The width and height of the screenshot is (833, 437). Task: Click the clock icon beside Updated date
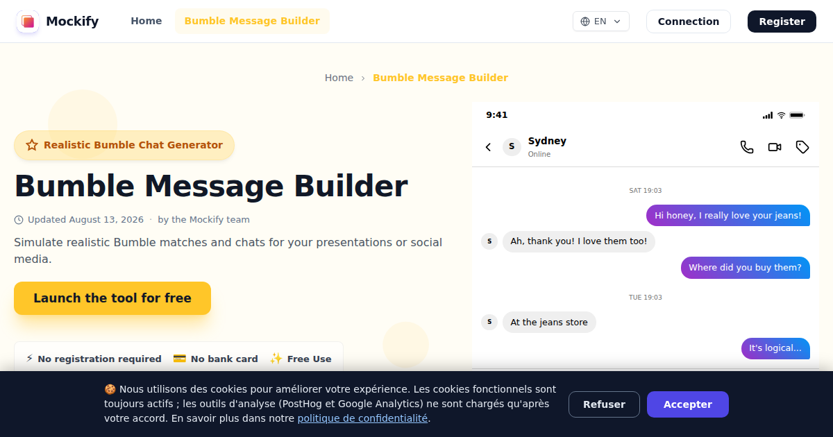[19, 220]
